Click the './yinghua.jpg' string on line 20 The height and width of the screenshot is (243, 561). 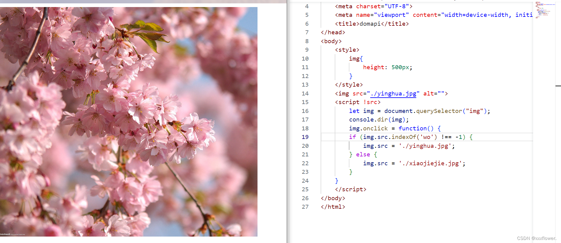pos(425,146)
